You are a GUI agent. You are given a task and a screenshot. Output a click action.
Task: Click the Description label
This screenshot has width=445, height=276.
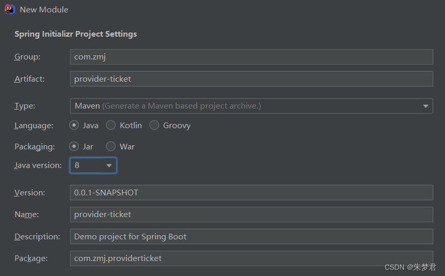click(37, 236)
